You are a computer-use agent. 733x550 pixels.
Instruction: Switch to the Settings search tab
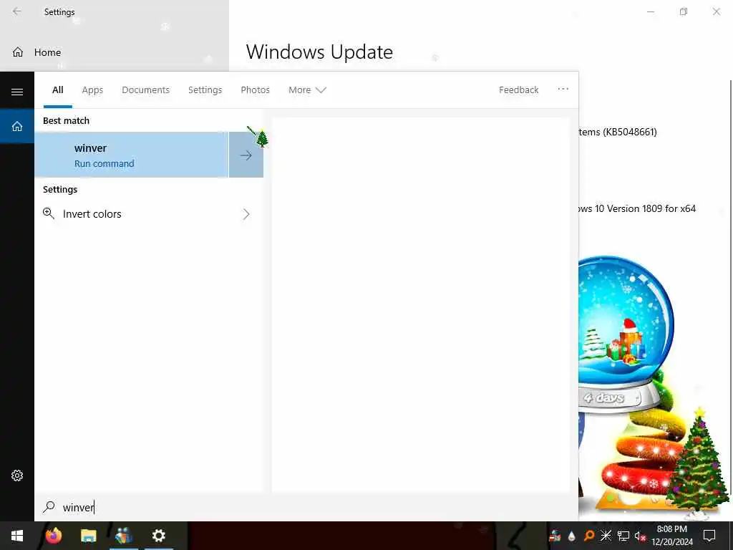click(x=205, y=90)
